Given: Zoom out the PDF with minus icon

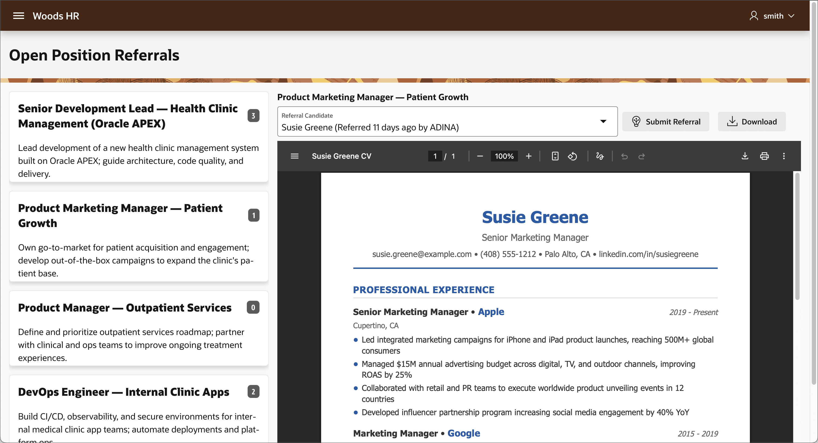Looking at the screenshot, I should click(x=480, y=156).
